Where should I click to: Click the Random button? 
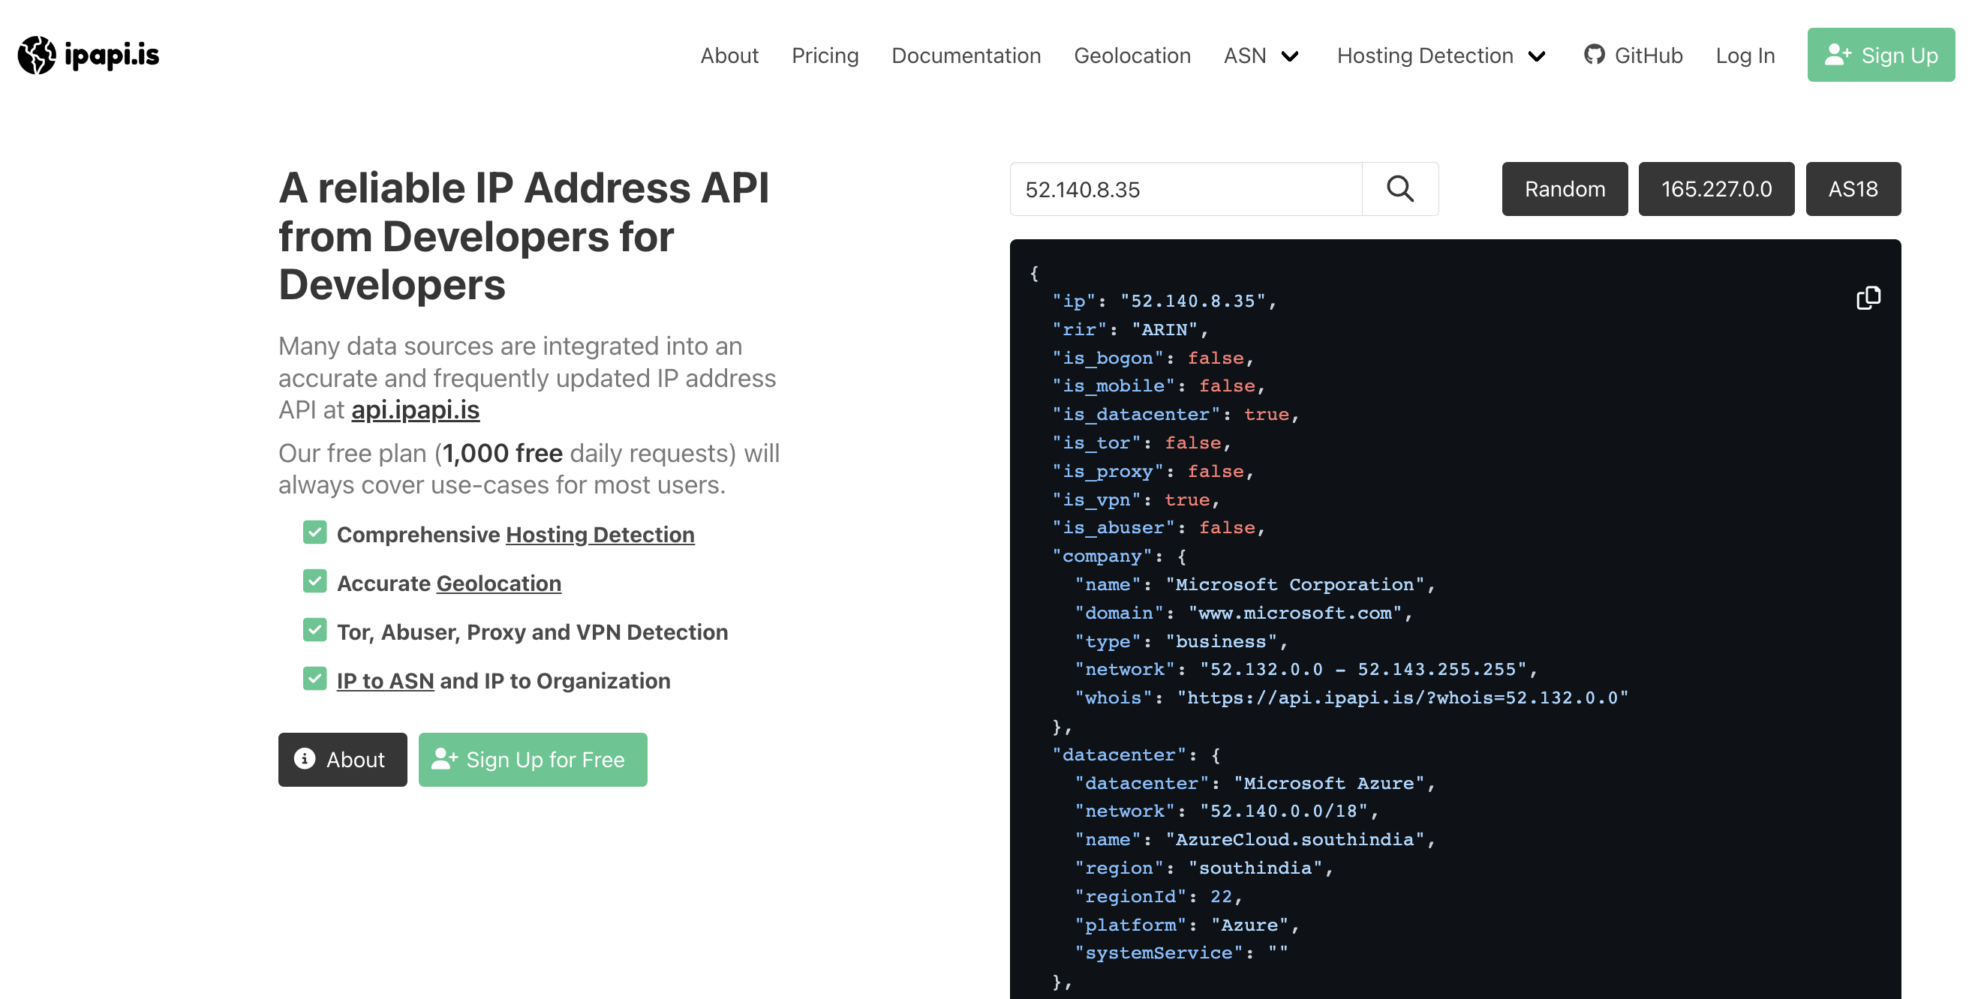[1565, 189]
